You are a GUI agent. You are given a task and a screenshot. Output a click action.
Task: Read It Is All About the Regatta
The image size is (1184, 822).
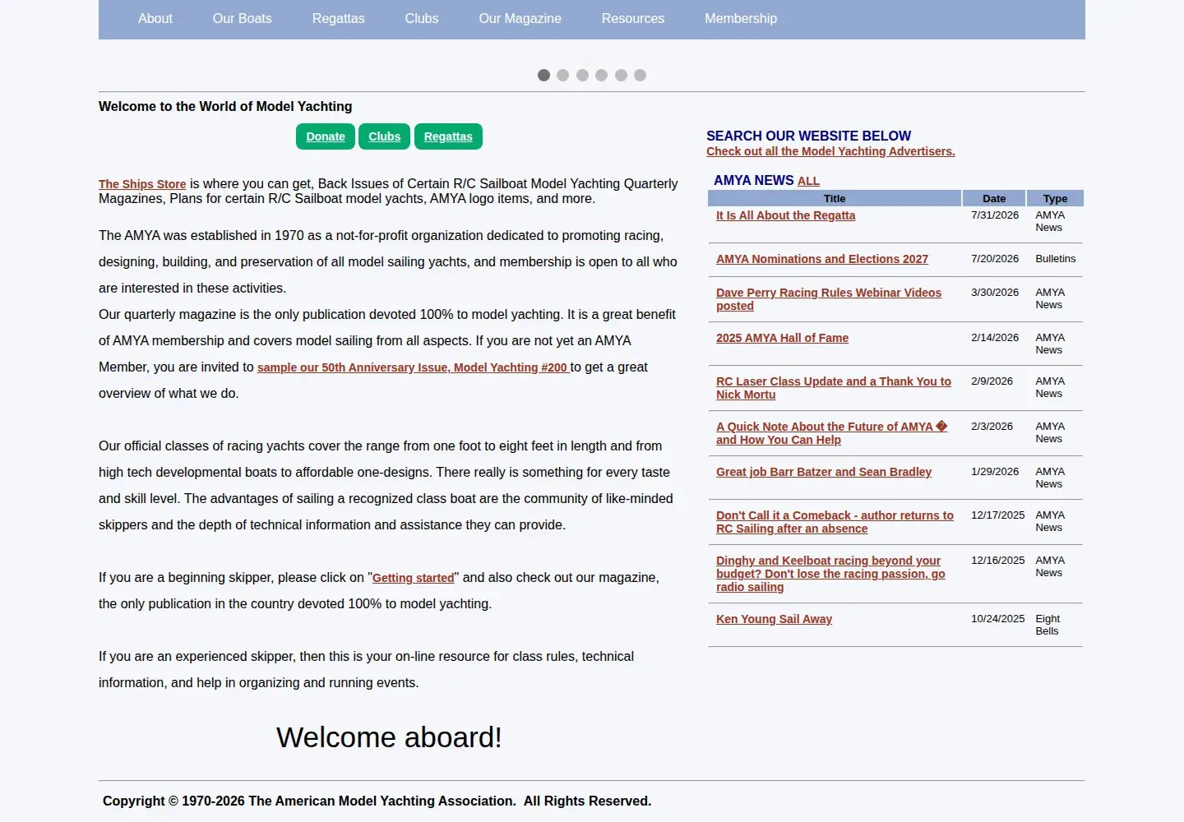coord(785,215)
